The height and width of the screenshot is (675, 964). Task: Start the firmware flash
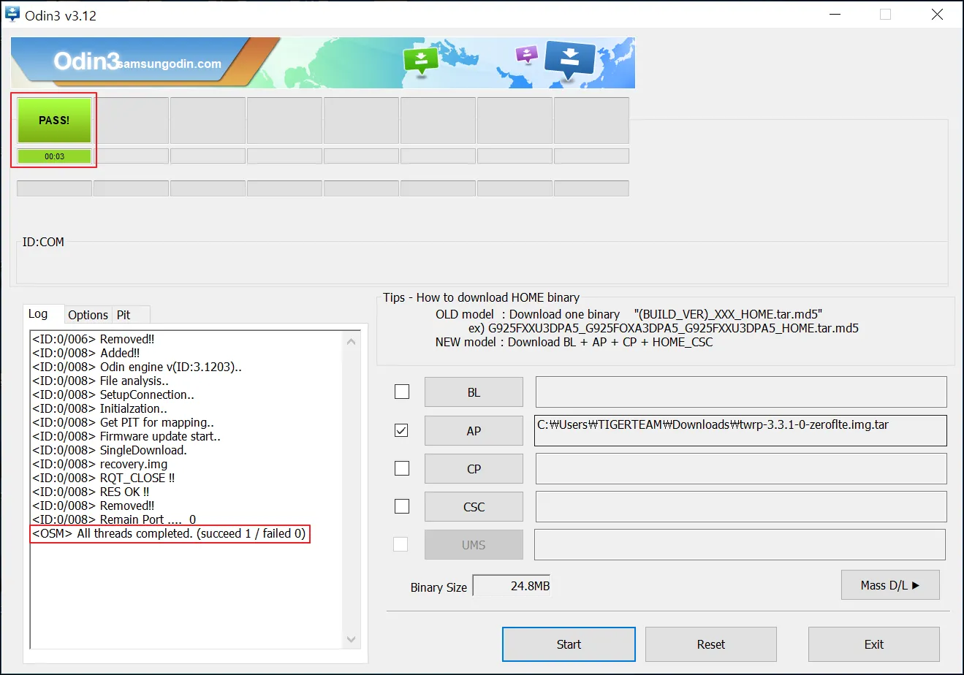569,644
